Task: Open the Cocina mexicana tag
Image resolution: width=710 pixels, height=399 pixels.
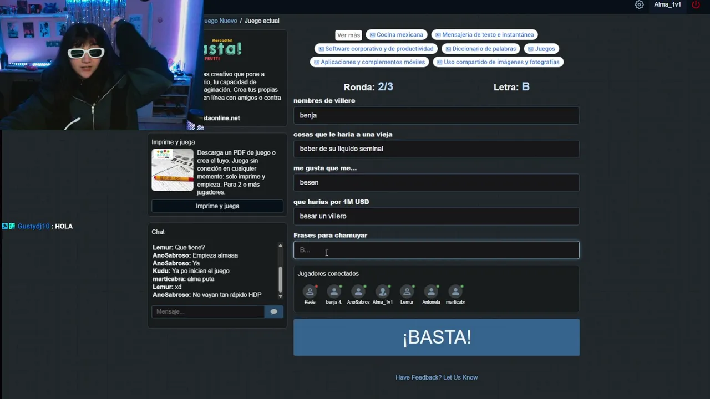Action: [x=397, y=35]
